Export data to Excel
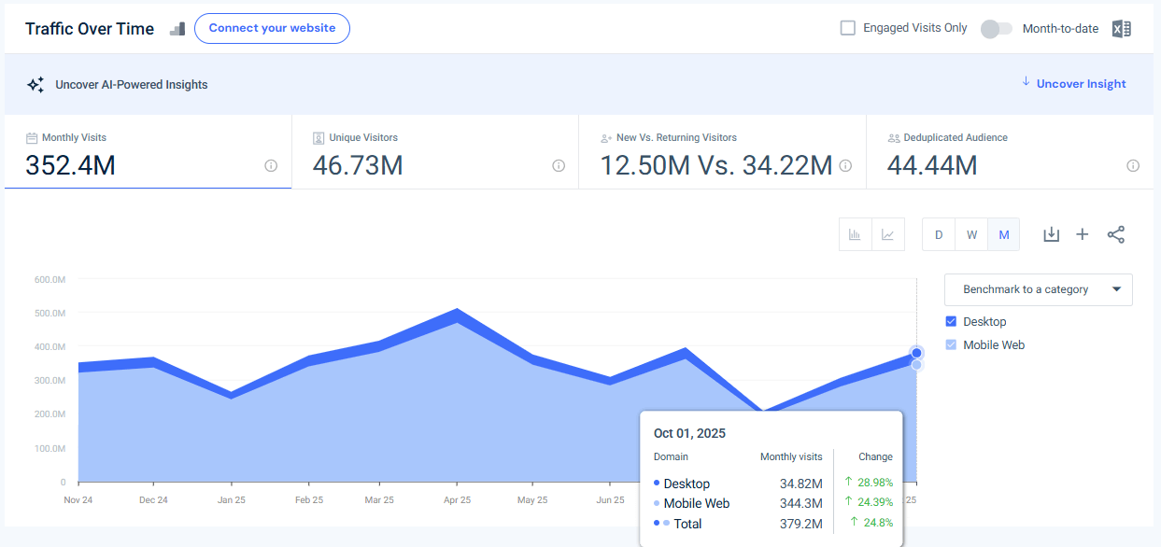The image size is (1161, 547). [1121, 28]
